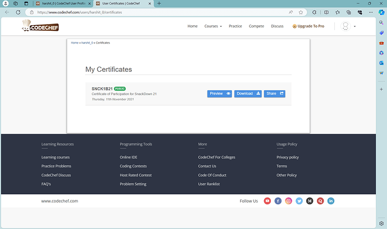Click the browser profile avatar icon
This screenshot has width=387, height=229.
[6, 3]
